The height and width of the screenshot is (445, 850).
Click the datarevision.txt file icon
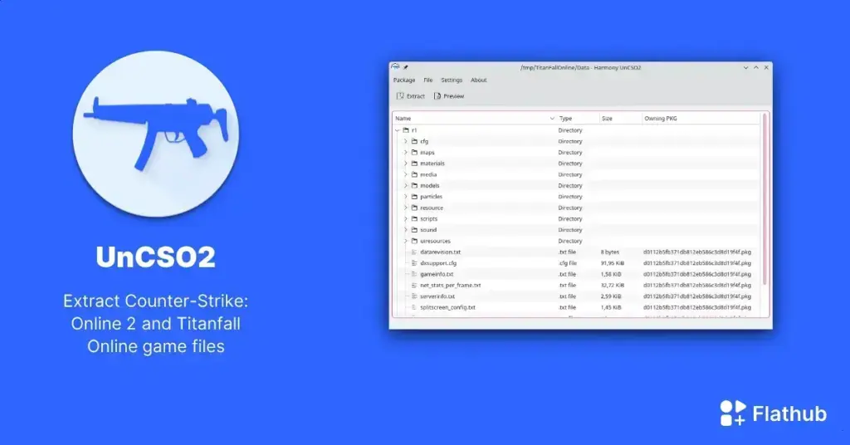(414, 252)
